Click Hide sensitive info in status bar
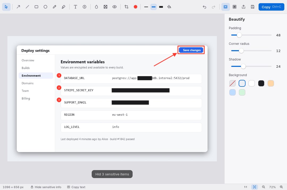This screenshot has width=287, height=190. [x=46, y=187]
